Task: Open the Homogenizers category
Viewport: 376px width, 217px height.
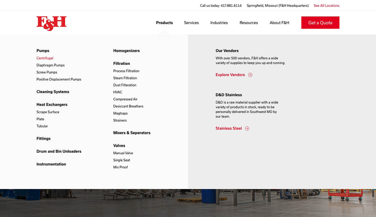Action: [127, 51]
